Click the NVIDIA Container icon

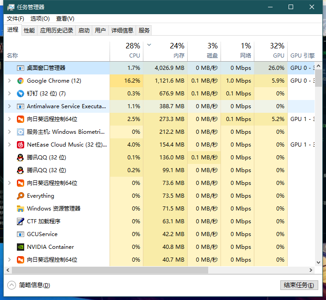(21, 247)
